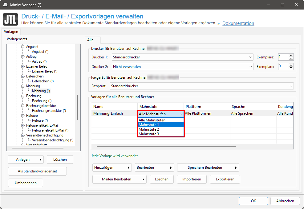
Task: Increase Exemplare for Drucker 1
Action: (x=291, y=56)
